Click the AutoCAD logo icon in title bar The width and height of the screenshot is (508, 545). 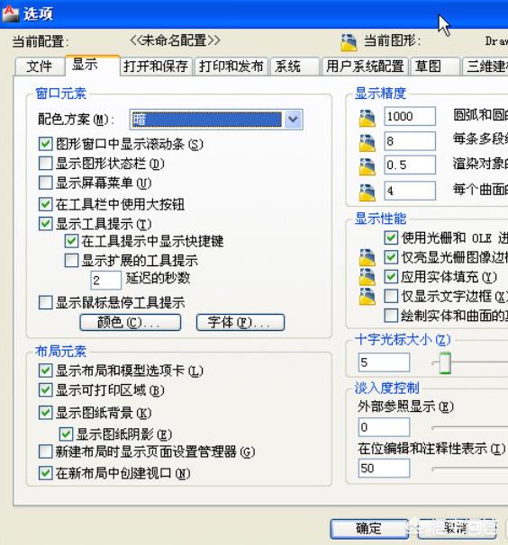[x=10, y=13]
